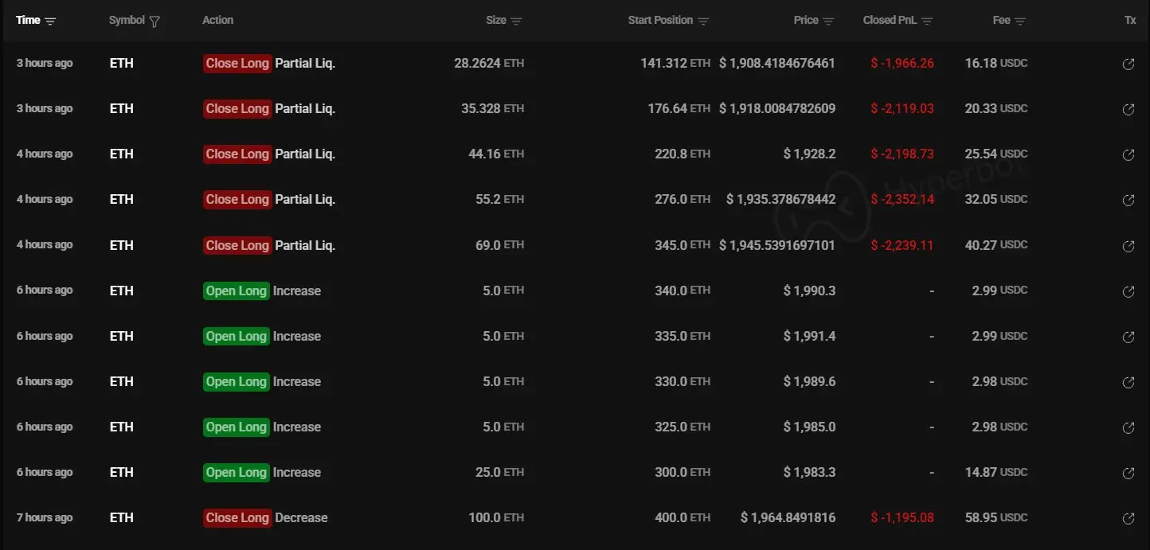This screenshot has width=1150, height=550.
Task: Click fee 25.54 USDC
Action: tap(996, 154)
